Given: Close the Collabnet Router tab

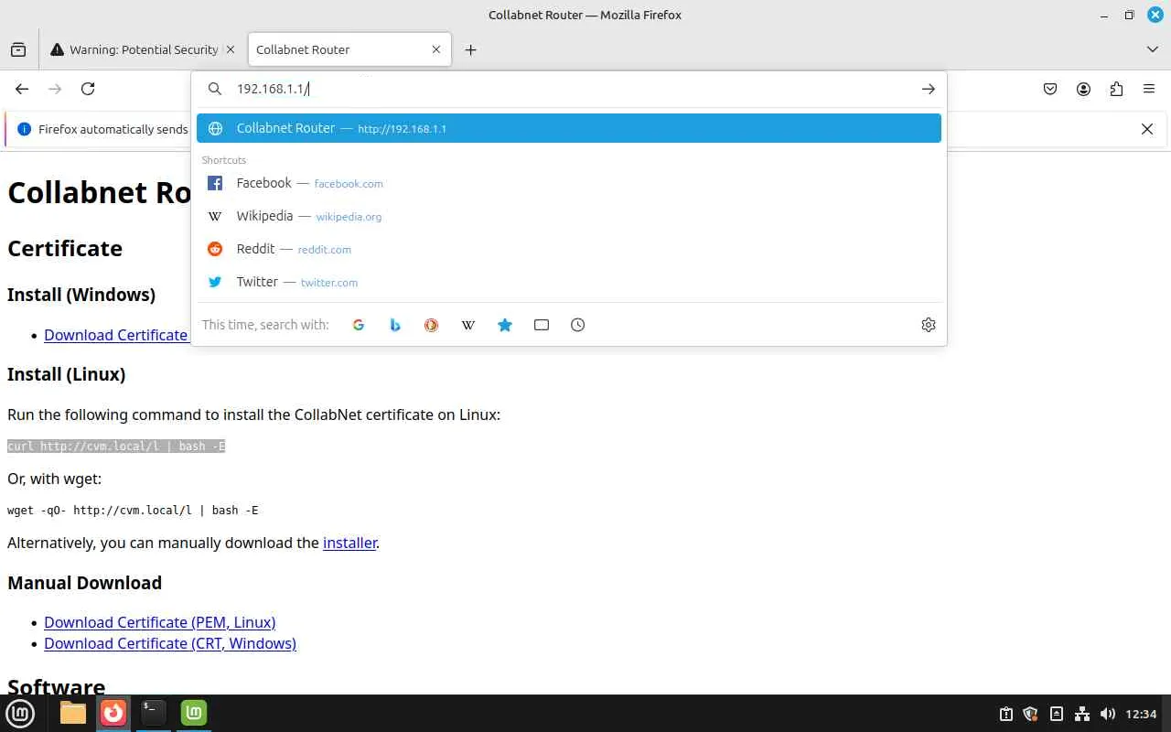Looking at the screenshot, I should pyautogui.click(x=436, y=49).
